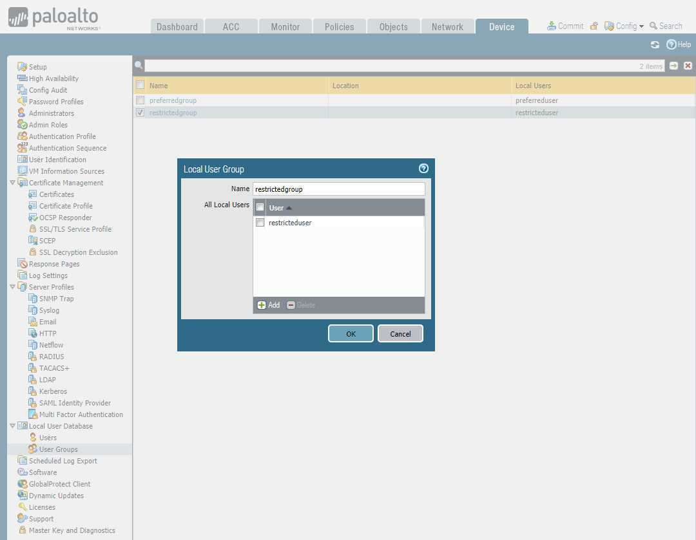Image resolution: width=696 pixels, height=540 pixels.
Task: Switch to the Network tab
Action: click(447, 26)
